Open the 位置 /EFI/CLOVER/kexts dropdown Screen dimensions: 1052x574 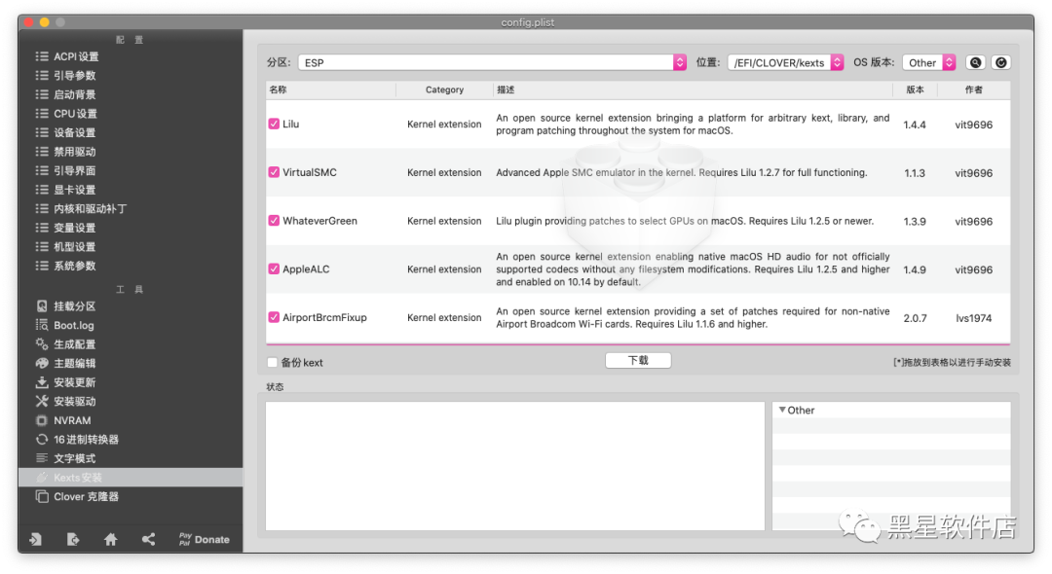click(x=786, y=62)
